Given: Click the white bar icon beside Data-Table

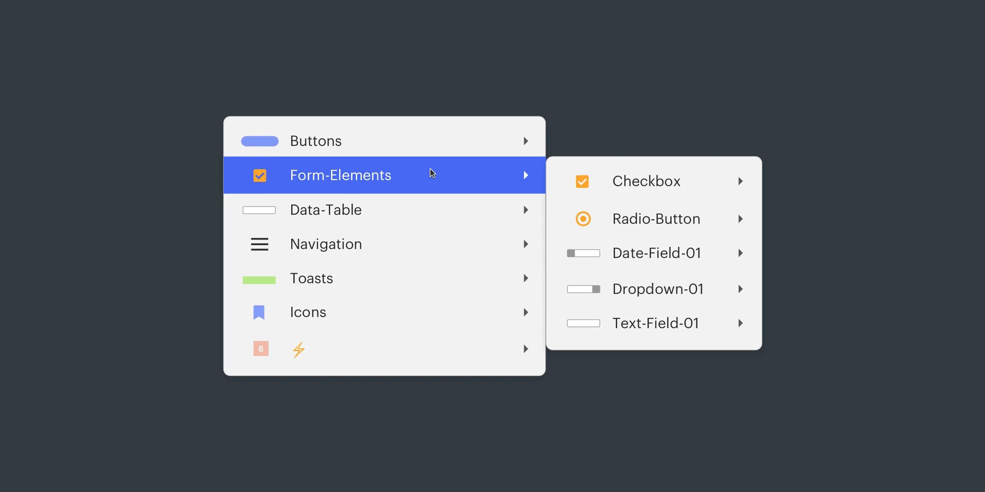Looking at the screenshot, I should tap(259, 210).
